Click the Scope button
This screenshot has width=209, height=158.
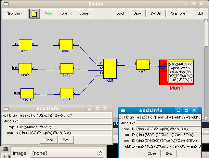(x=84, y=13)
